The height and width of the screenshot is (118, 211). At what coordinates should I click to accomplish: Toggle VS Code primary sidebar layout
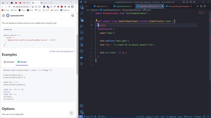click(x=184, y=2)
